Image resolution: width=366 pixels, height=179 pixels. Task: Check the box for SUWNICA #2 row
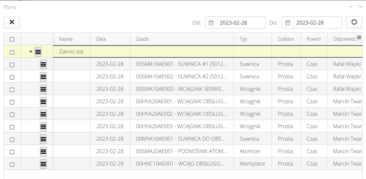point(12,77)
